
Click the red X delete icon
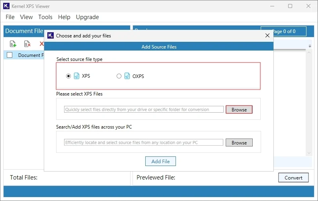[x=42, y=44]
